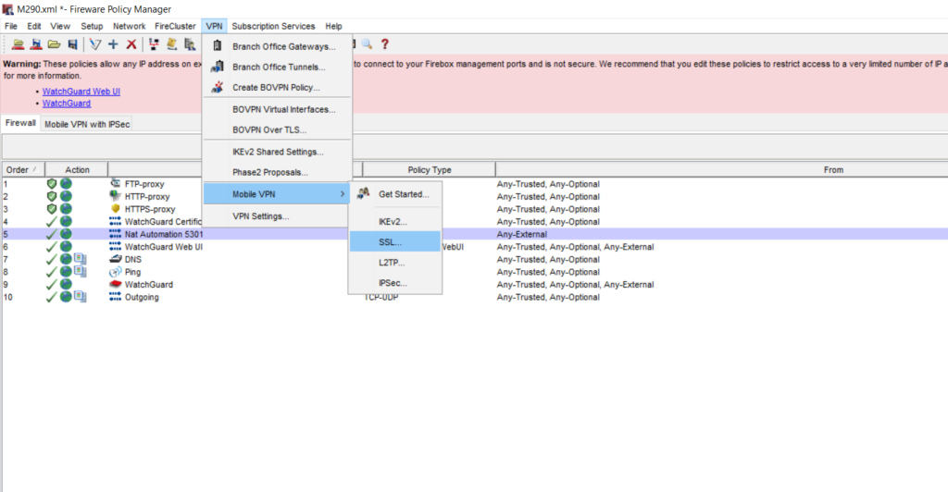Click the red-and-blue network diagram toolbar icon
The width and height of the screenshot is (948, 492).
154,44
